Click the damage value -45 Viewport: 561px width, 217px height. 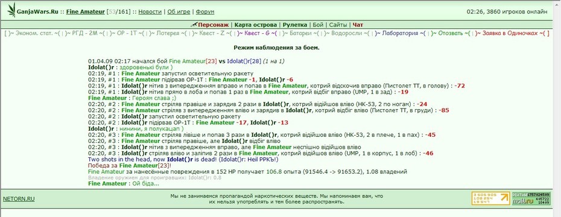430,135
